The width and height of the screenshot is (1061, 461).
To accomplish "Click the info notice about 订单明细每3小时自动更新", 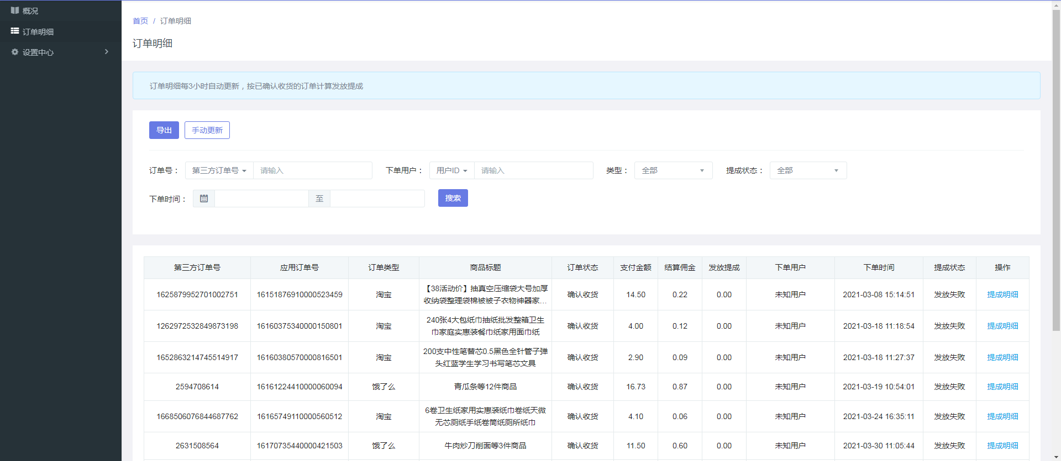I will 586,85.
